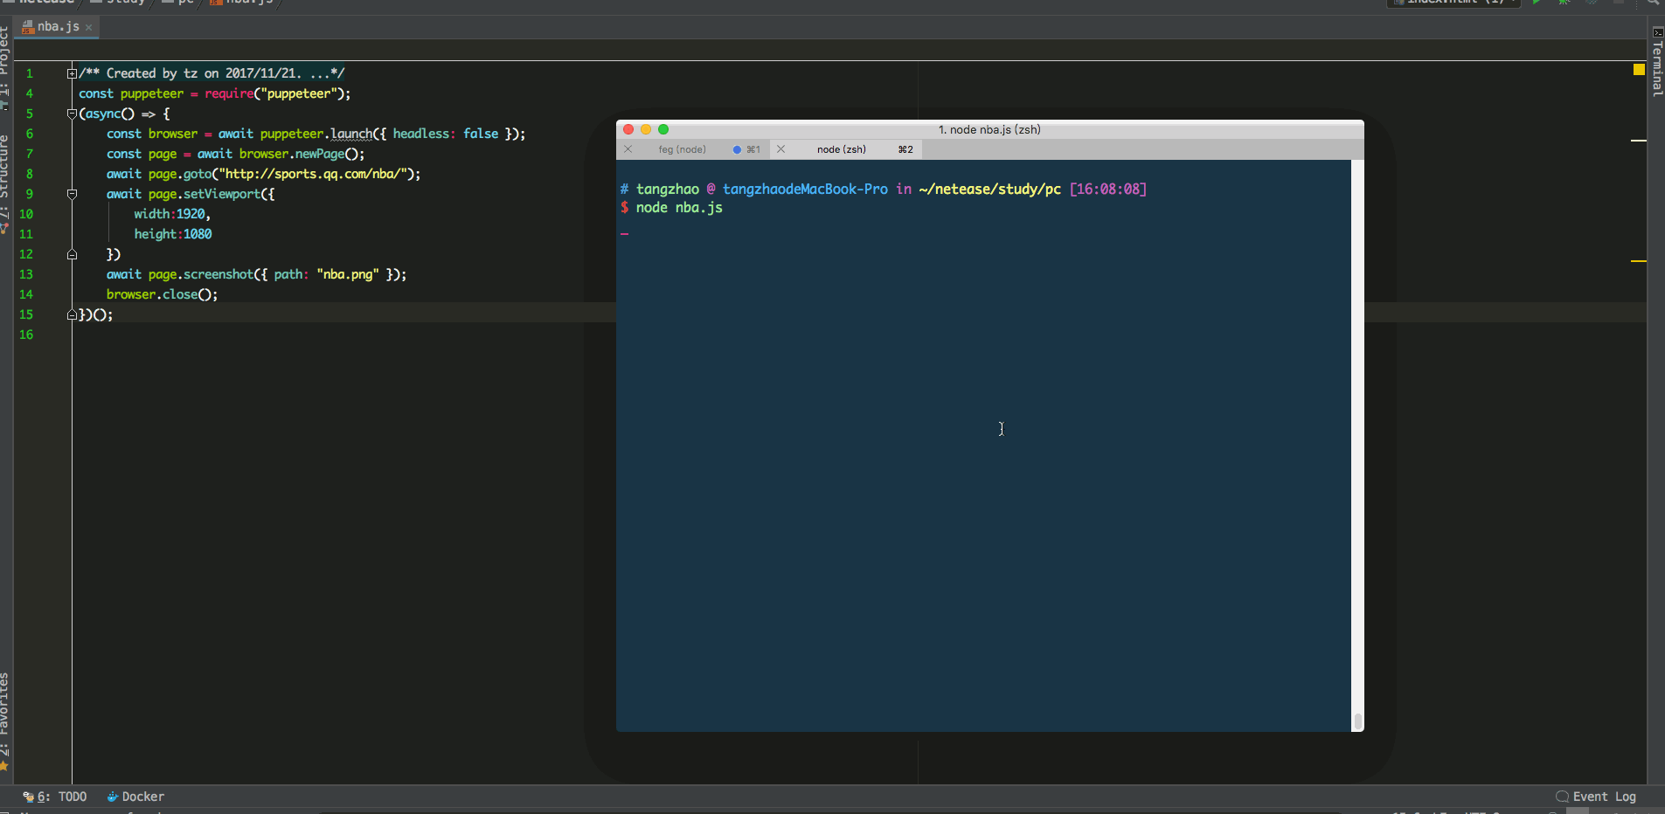Viewport: 1665px width, 814px height.
Task: Click the fold end marker on line 12
Action: click(72, 254)
